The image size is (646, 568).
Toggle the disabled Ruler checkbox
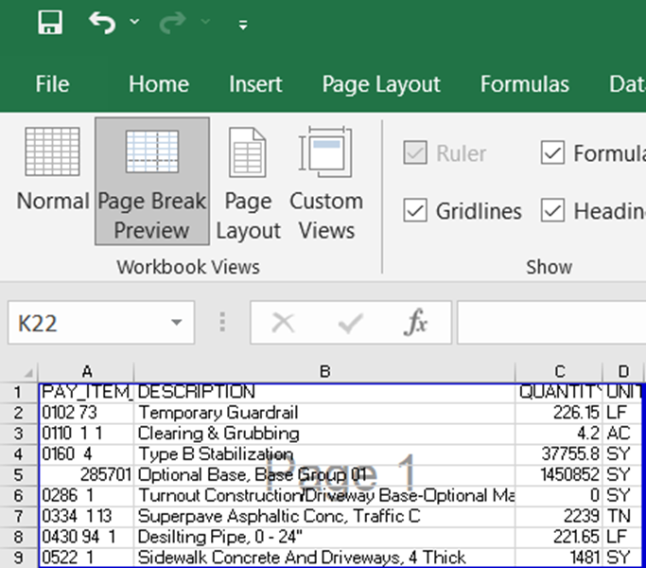click(415, 152)
